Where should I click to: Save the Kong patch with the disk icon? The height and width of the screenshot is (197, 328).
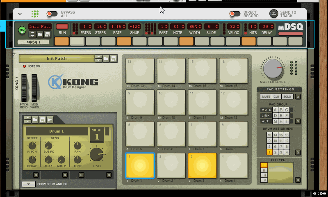tap(114, 58)
